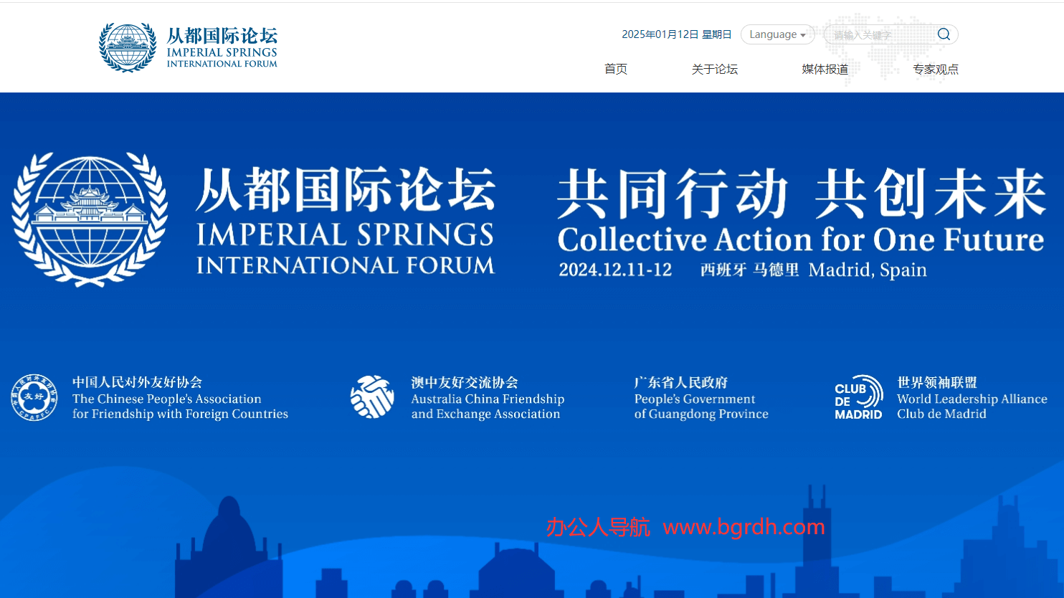Image resolution: width=1064 pixels, height=598 pixels.
Task: Click the www.bgrdh.com red watermark link
Action: pyautogui.click(x=744, y=527)
